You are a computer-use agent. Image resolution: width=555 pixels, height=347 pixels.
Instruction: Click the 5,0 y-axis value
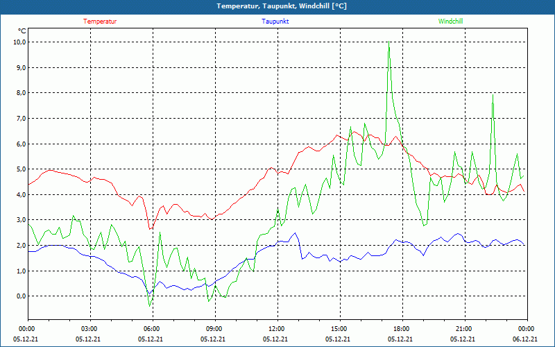point(21,169)
